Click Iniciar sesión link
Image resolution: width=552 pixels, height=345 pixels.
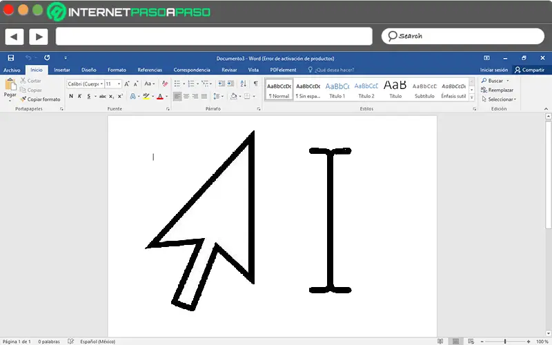tap(494, 70)
